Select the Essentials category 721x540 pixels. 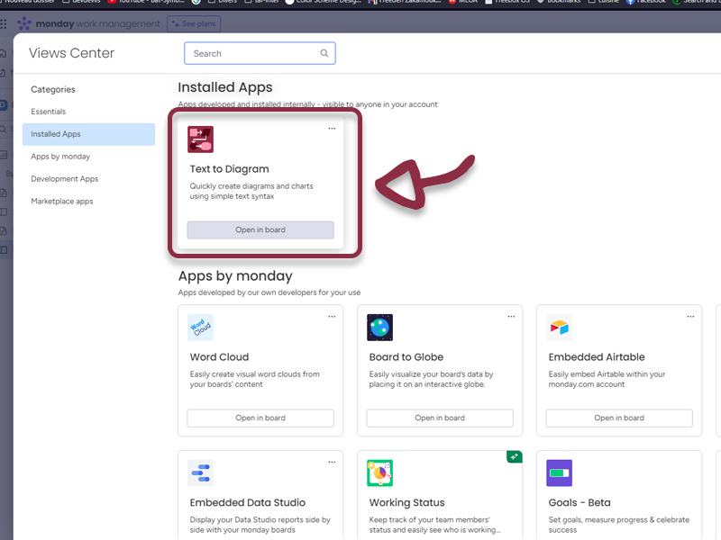[x=49, y=112]
